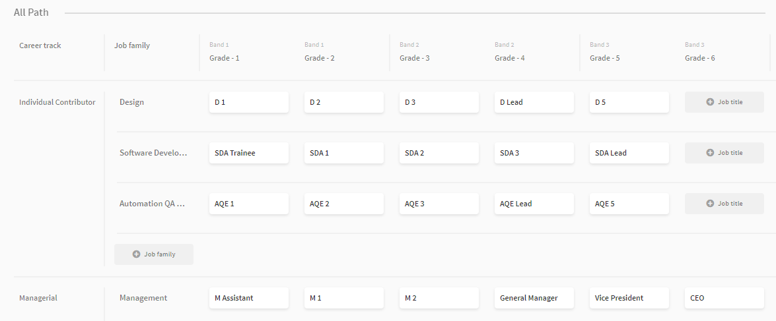Select the AQE 1 job card

coord(249,204)
